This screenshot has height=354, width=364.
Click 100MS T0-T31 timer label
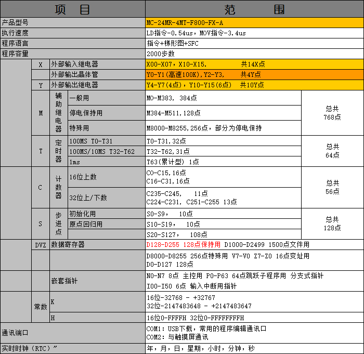(x=107, y=141)
